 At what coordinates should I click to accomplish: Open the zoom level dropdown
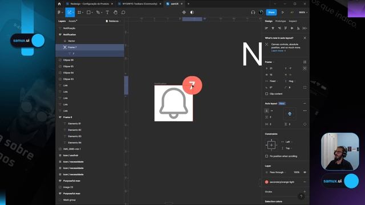click(x=303, y=13)
